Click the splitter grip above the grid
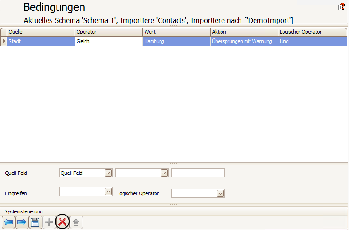The image size is (349, 230). [x=174, y=25]
